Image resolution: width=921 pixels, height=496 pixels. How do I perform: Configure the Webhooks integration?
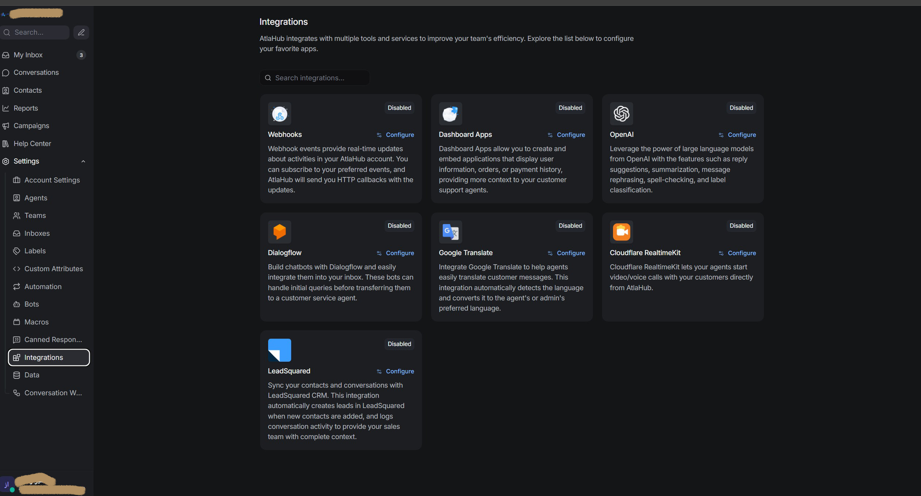point(395,135)
